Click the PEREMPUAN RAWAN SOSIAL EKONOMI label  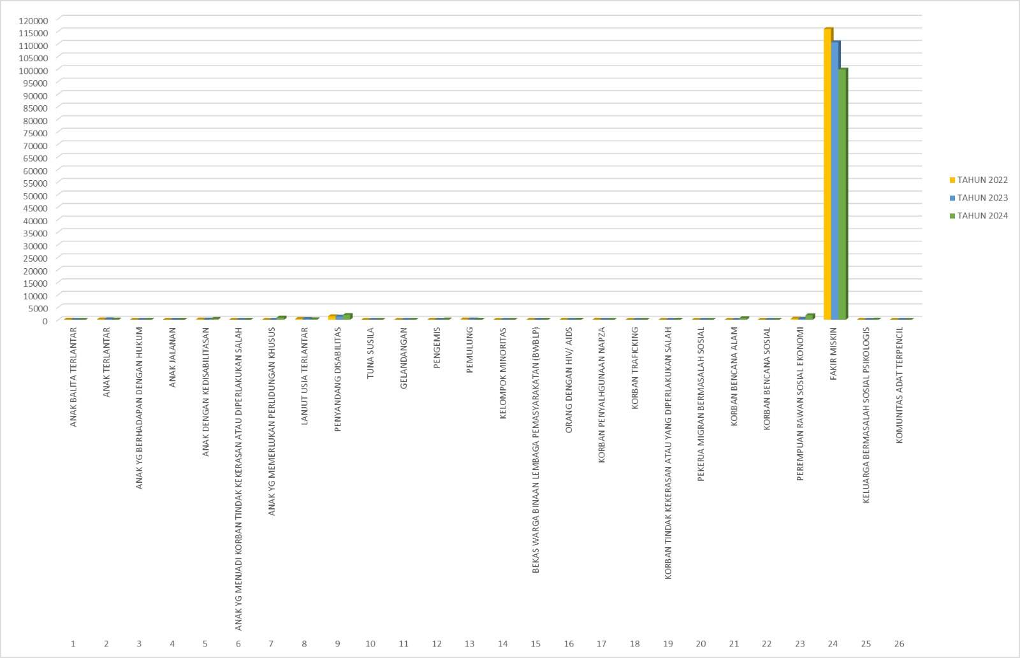[801, 404]
